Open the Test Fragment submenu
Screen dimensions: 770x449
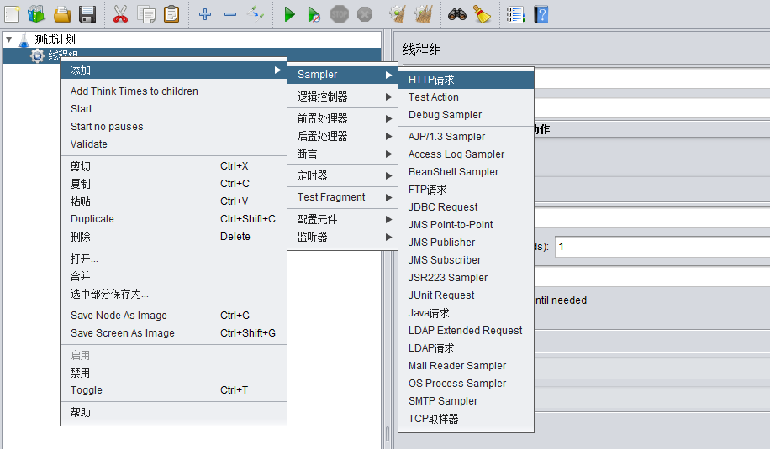342,197
